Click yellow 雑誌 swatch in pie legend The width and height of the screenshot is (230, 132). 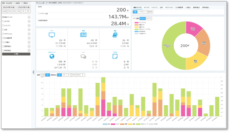point(137,27)
